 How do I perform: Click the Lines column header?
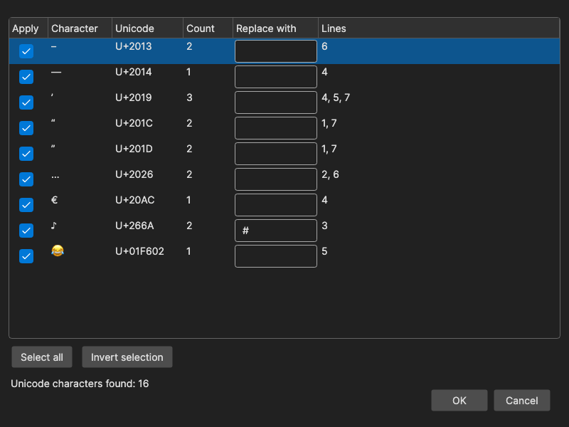(439, 28)
